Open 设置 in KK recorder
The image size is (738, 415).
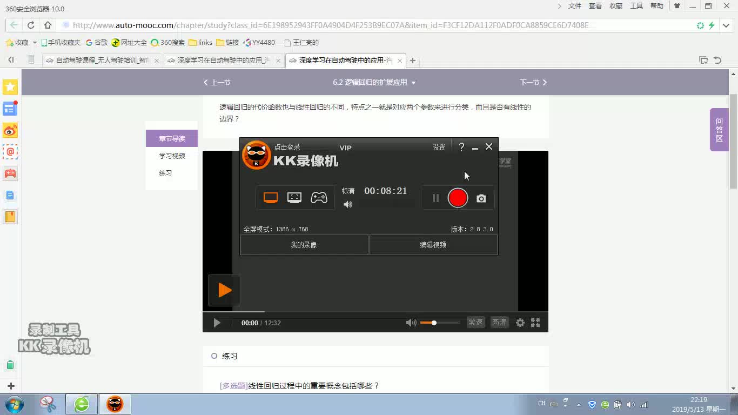click(439, 147)
